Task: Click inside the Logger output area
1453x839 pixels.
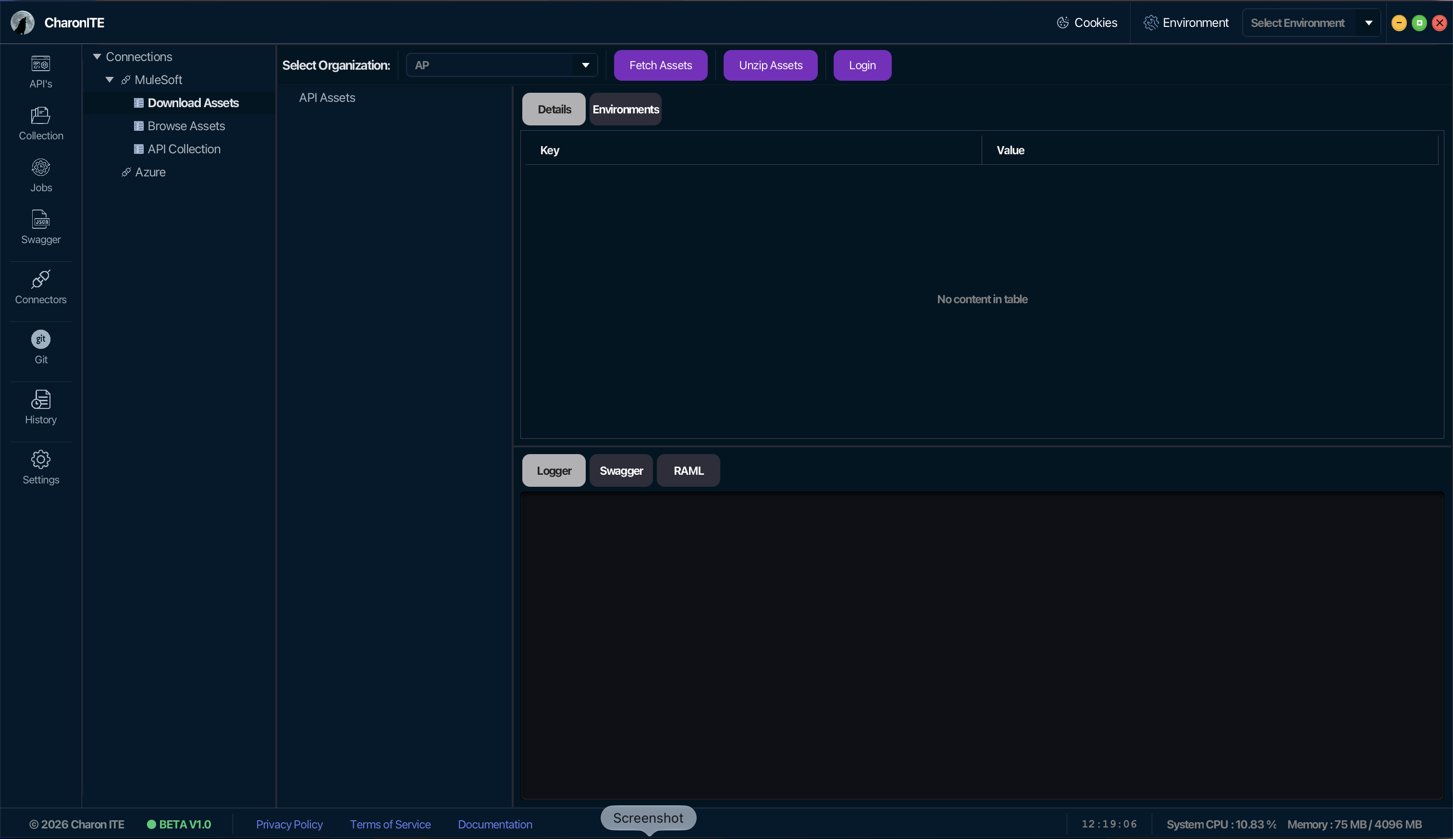Action: [982, 645]
